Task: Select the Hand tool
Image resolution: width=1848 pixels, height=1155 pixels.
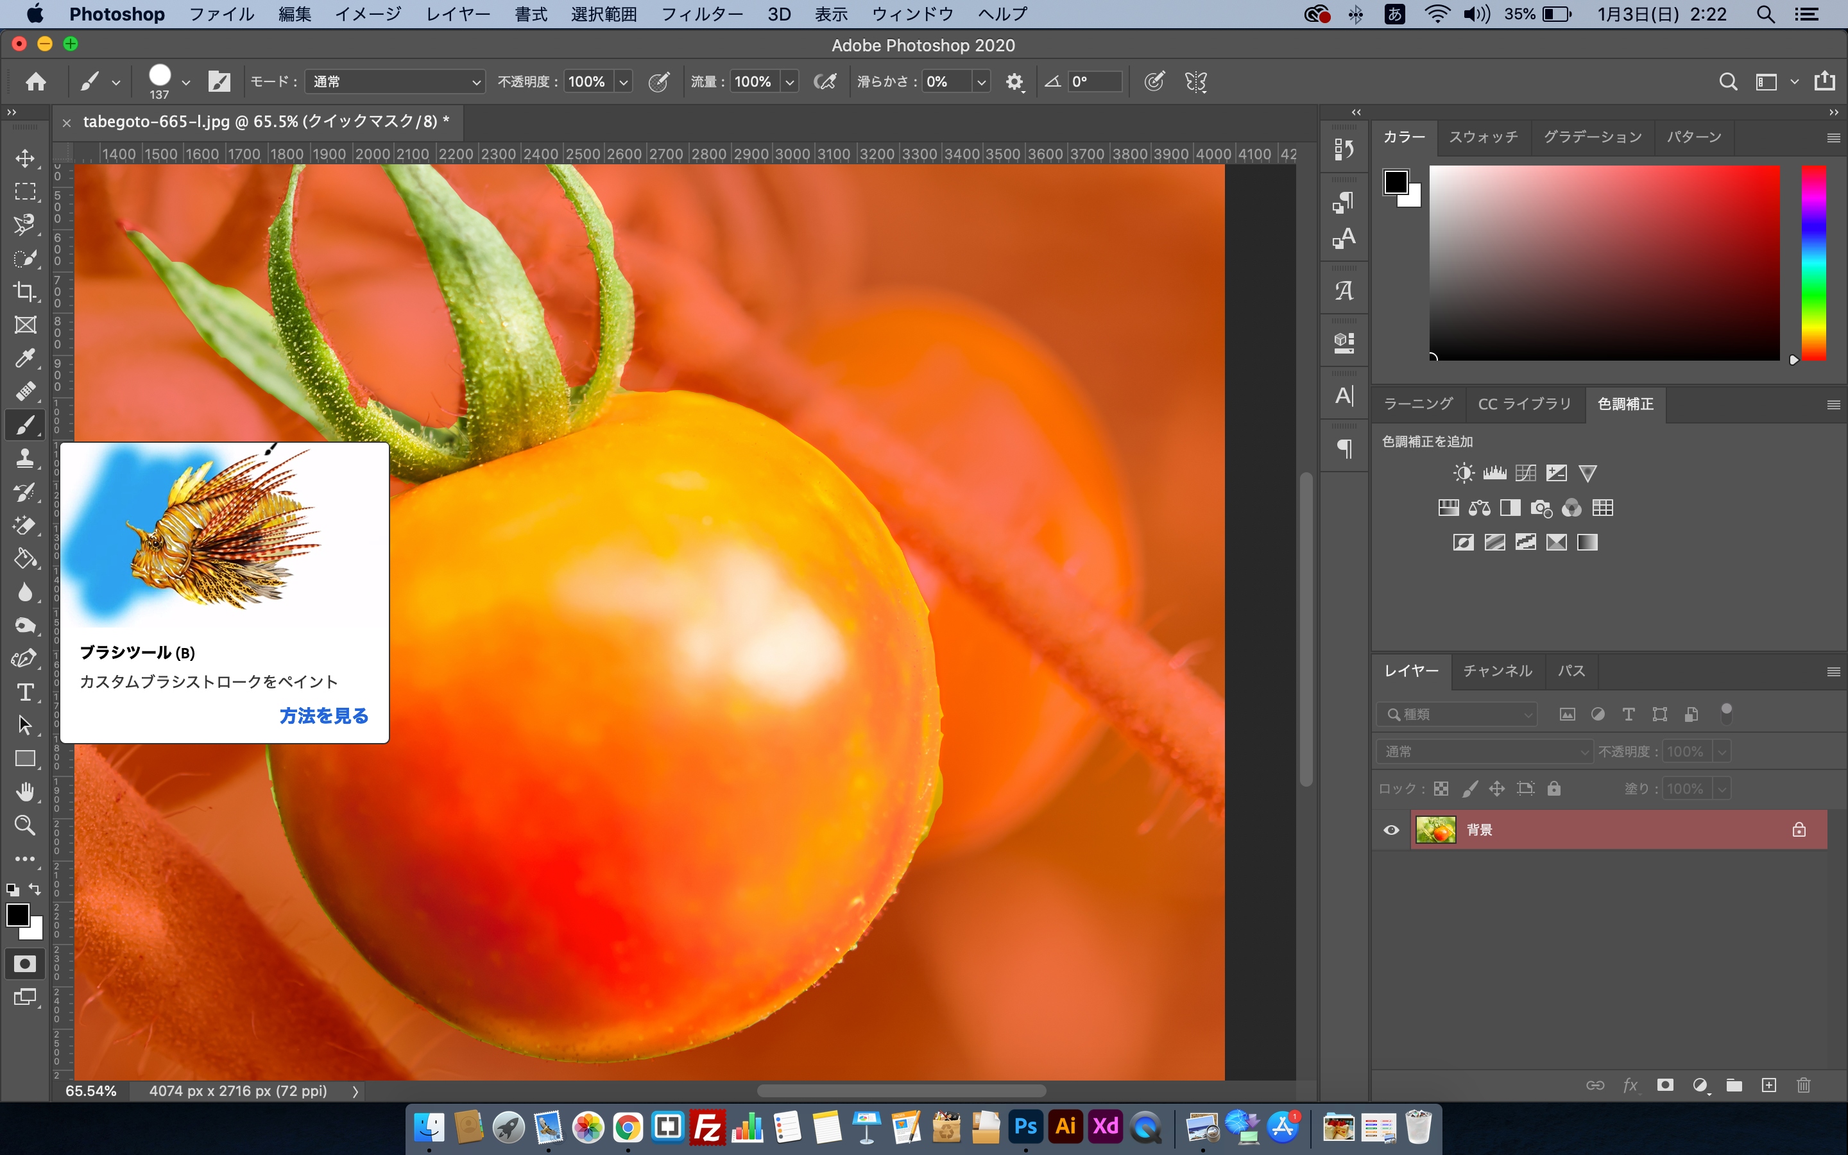Action: point(25,792)
